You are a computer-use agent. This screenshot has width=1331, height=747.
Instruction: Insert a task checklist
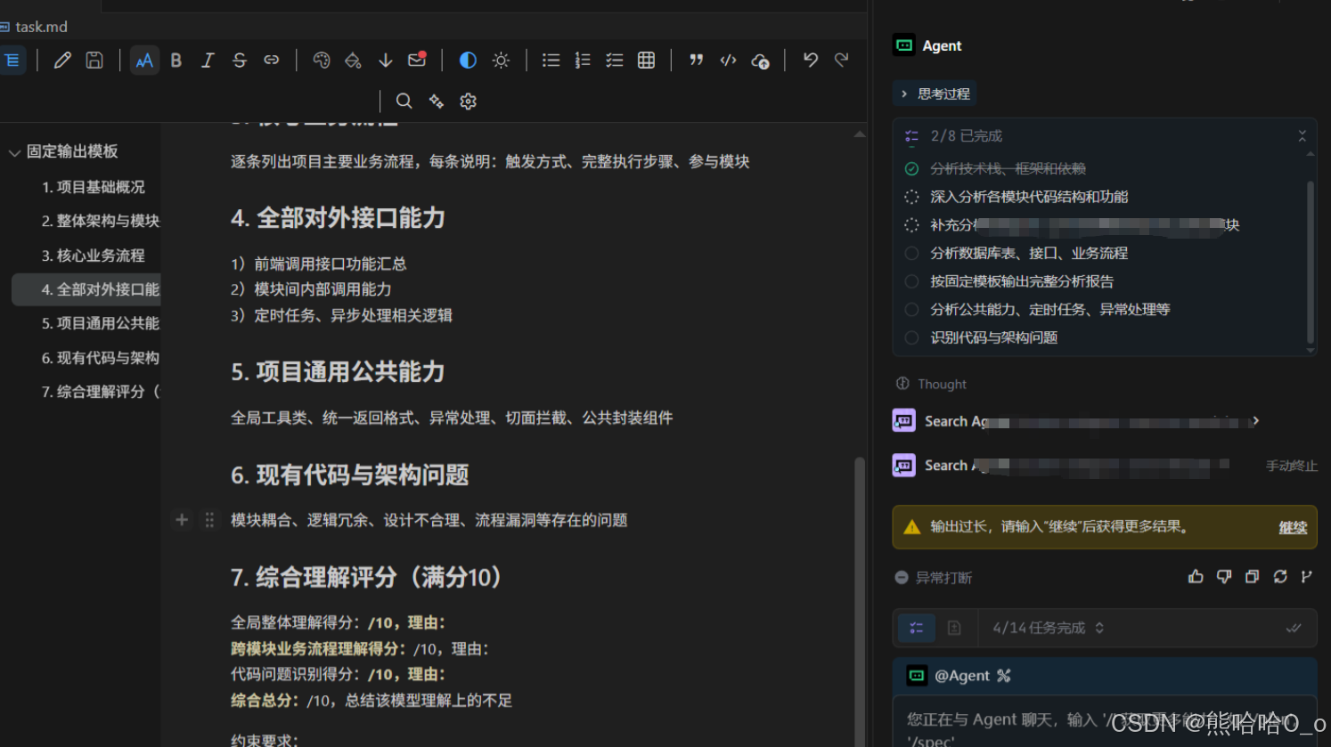[x=615, y=61]
